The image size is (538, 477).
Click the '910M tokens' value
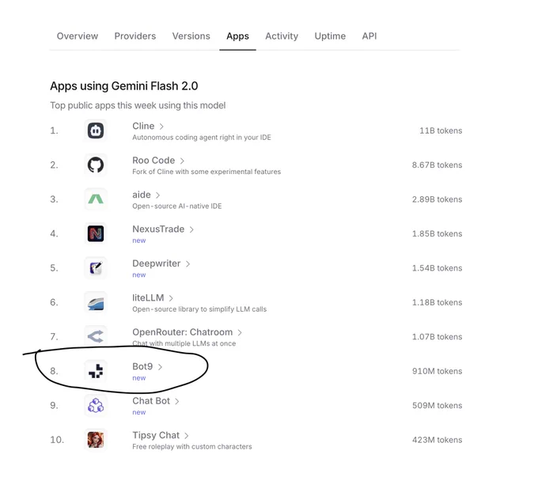coord(437,371)
